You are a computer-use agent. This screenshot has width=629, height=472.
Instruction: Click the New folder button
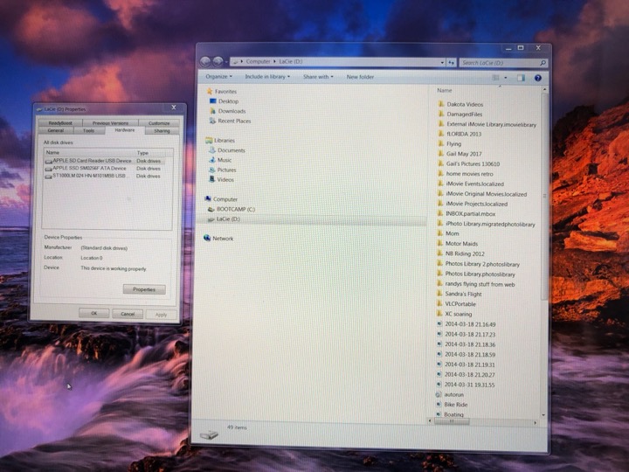(x=360, y=77)
